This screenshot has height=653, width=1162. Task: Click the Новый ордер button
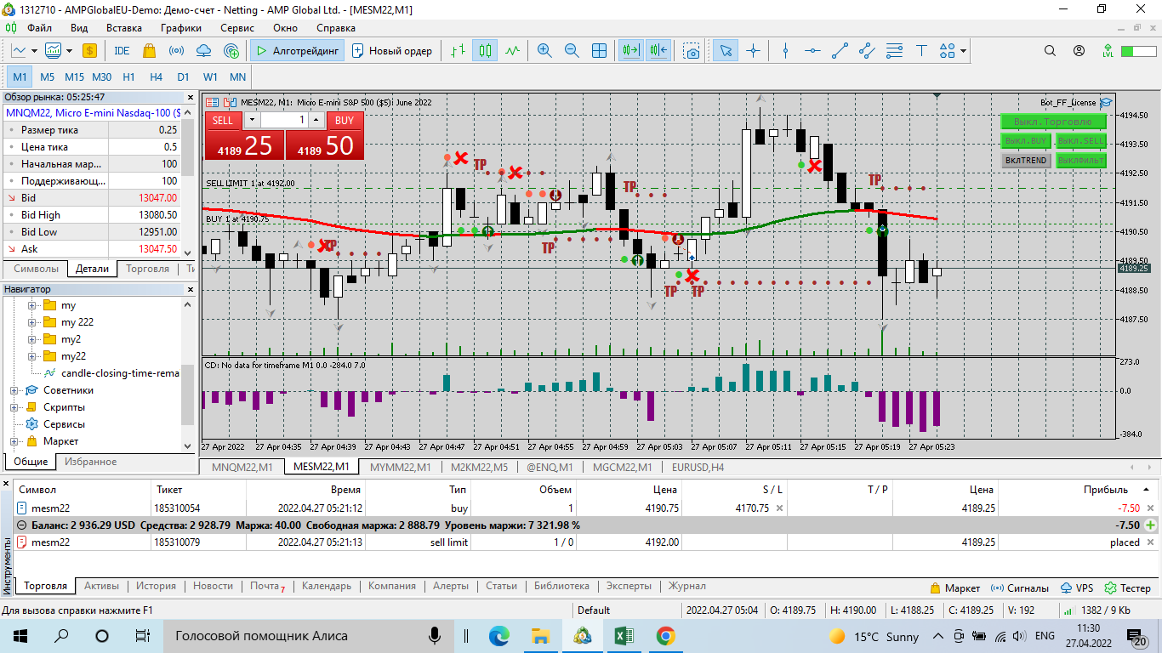(392, 51)
